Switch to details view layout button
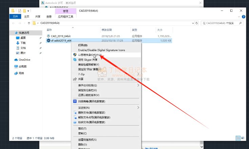This screenshot has height=149, width=249. tap(238, 138)
